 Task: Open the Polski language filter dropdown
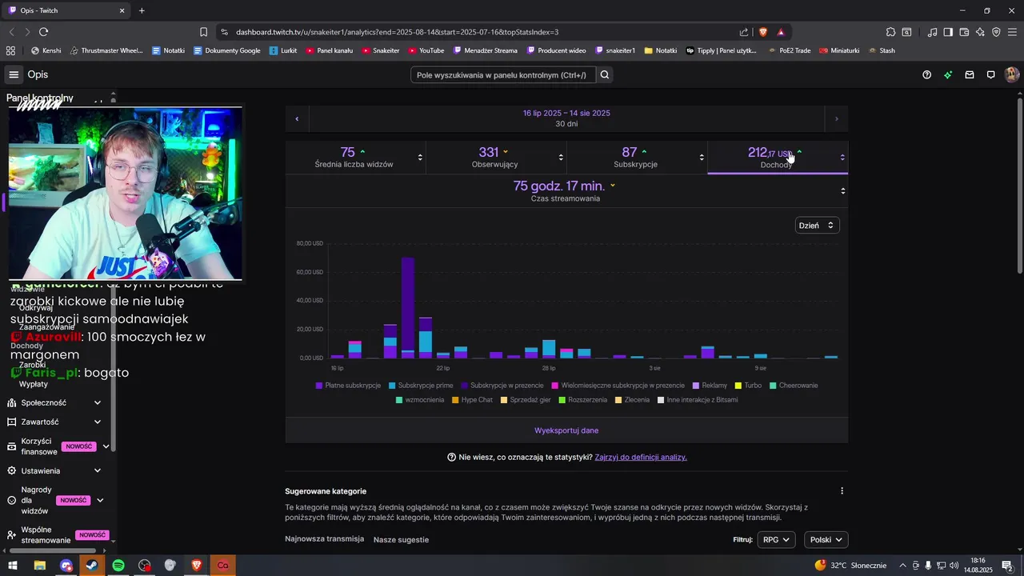[826, 540]
